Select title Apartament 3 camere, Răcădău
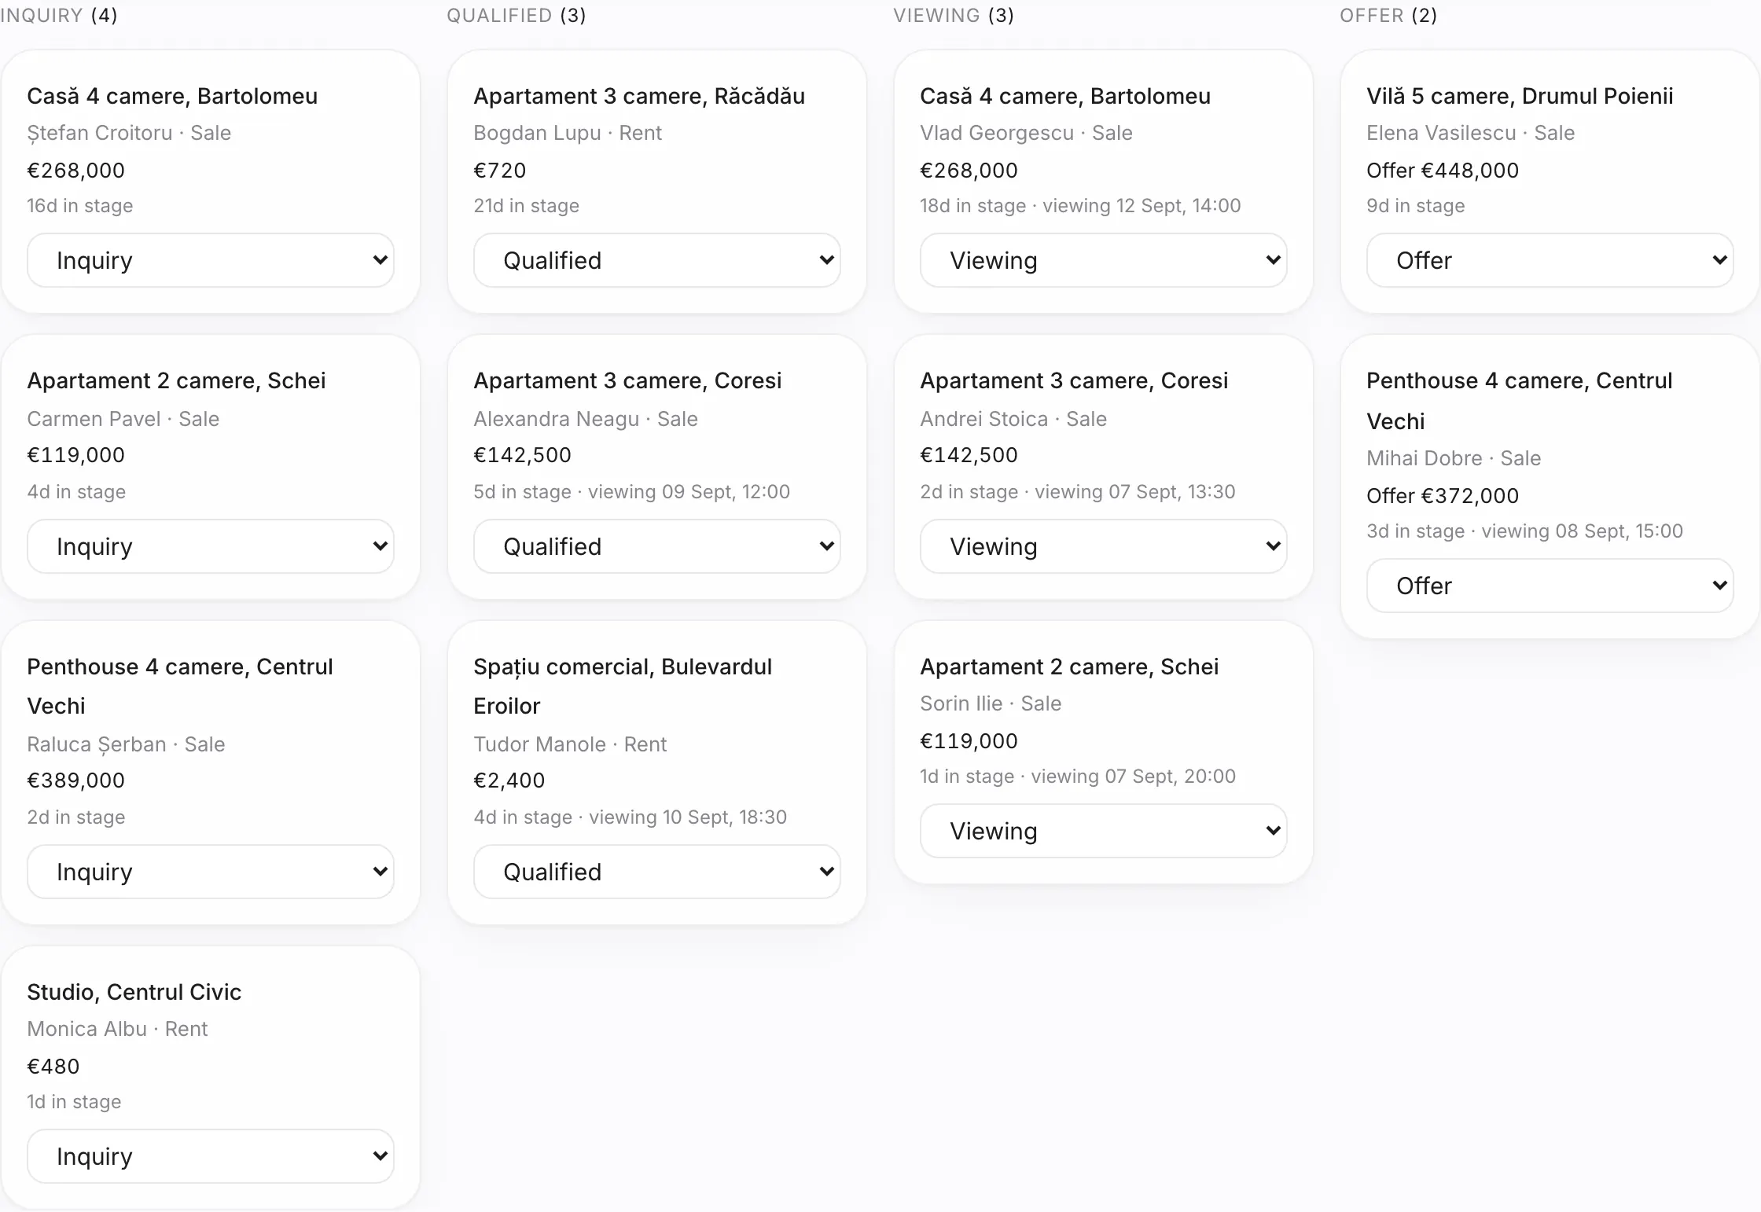 [x=639, y=96]
